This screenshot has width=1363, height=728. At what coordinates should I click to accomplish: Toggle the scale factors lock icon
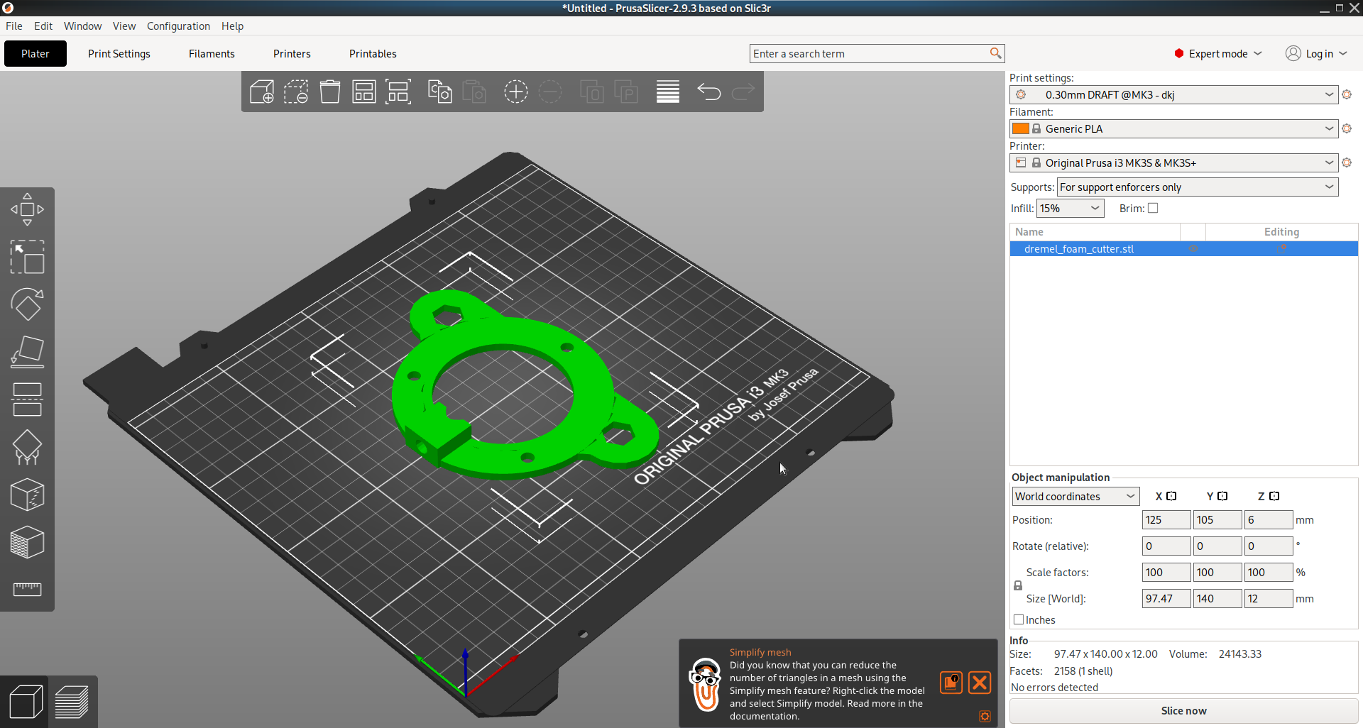pos(1018,585)
